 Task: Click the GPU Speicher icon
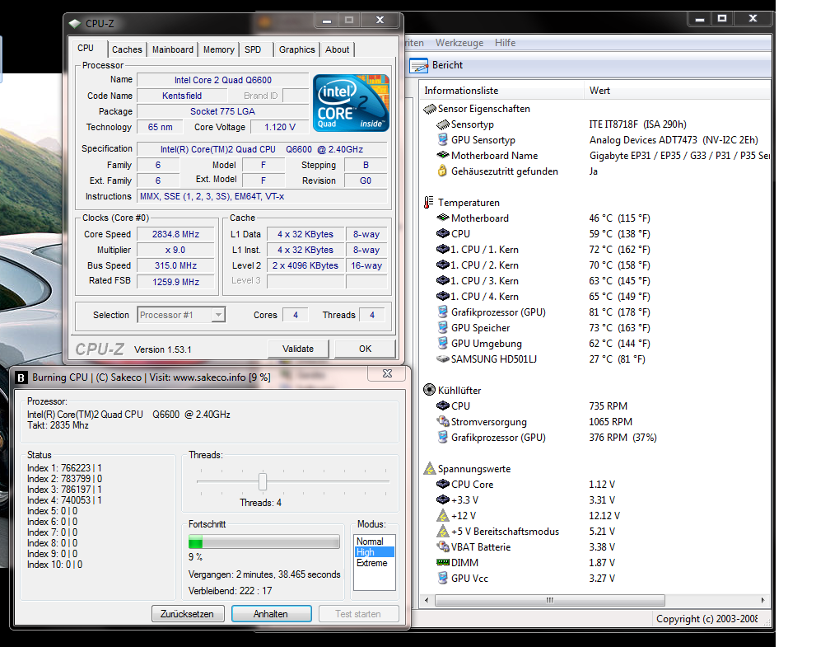(442, 327)
